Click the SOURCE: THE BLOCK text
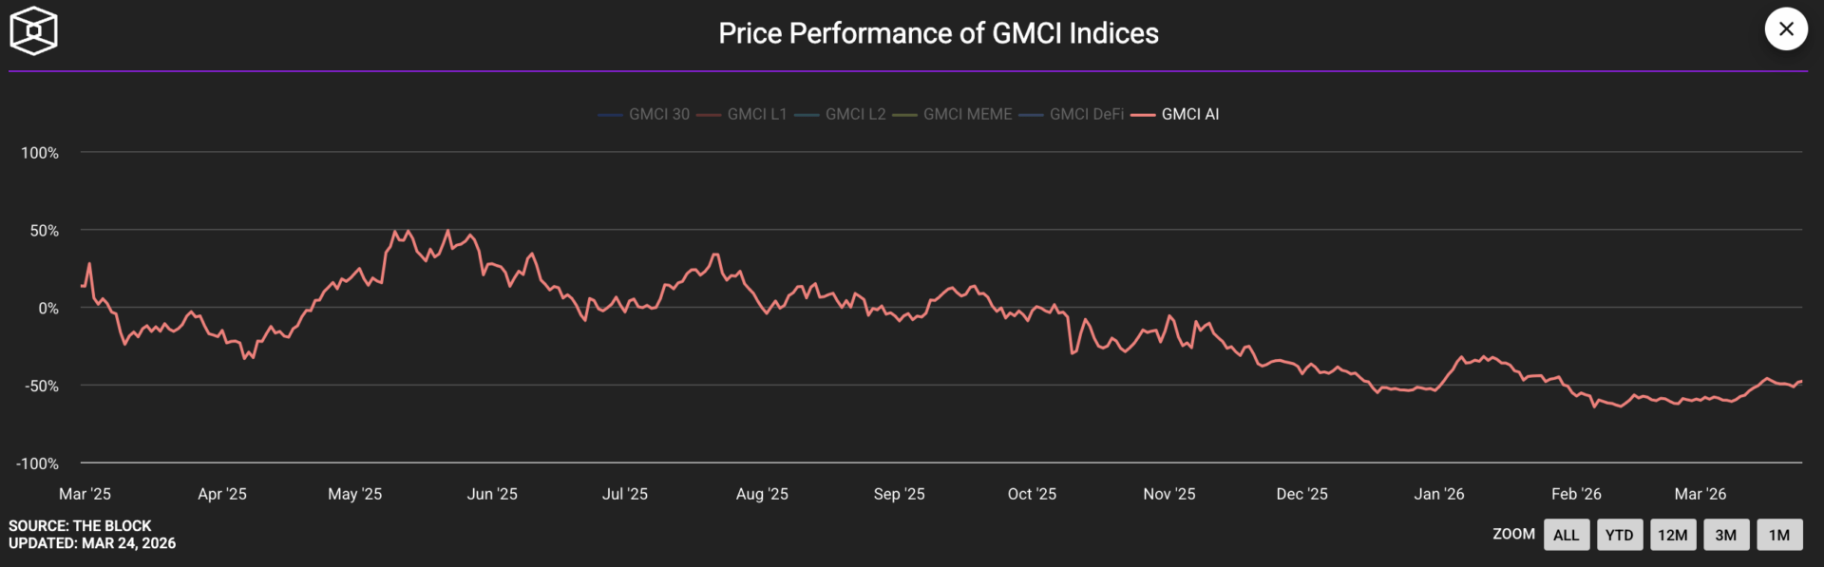 80,525
